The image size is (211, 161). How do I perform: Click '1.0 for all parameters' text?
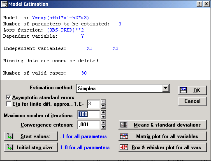click(85, 147)
